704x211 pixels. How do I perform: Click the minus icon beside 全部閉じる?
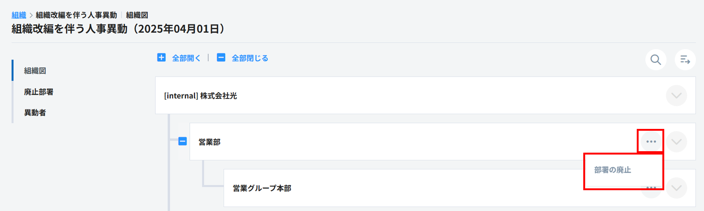coord(221,58)
